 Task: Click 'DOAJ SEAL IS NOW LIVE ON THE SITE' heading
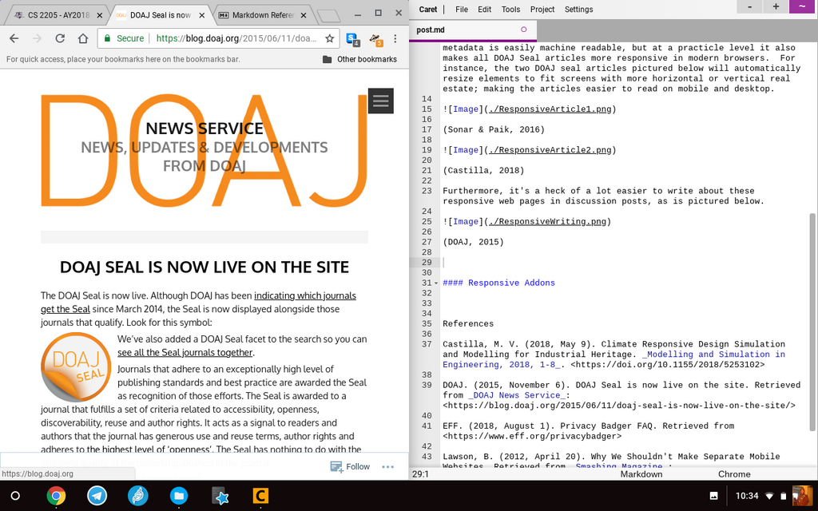(x=204, y=267)
